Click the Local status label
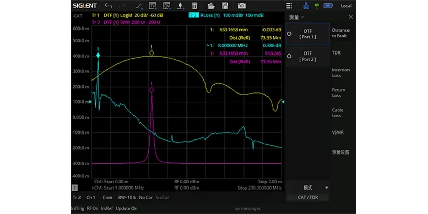 (346, 6)
